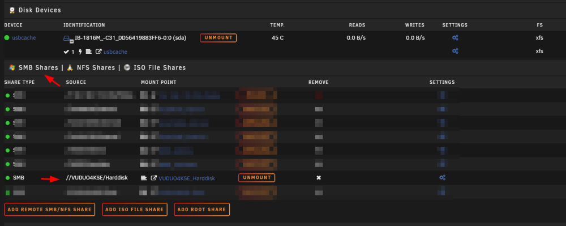This screenshot has width=566, height=226.
Task: Click the READS column header
Action: click(x=357, y=25)
